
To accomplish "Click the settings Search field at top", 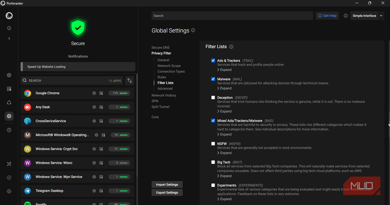I will click(232, 16).
